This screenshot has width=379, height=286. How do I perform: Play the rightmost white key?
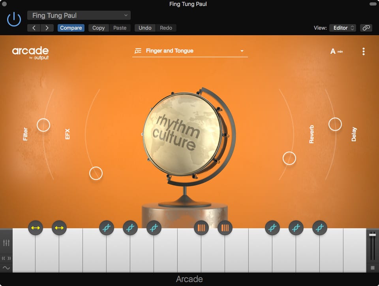click(355, 251)
